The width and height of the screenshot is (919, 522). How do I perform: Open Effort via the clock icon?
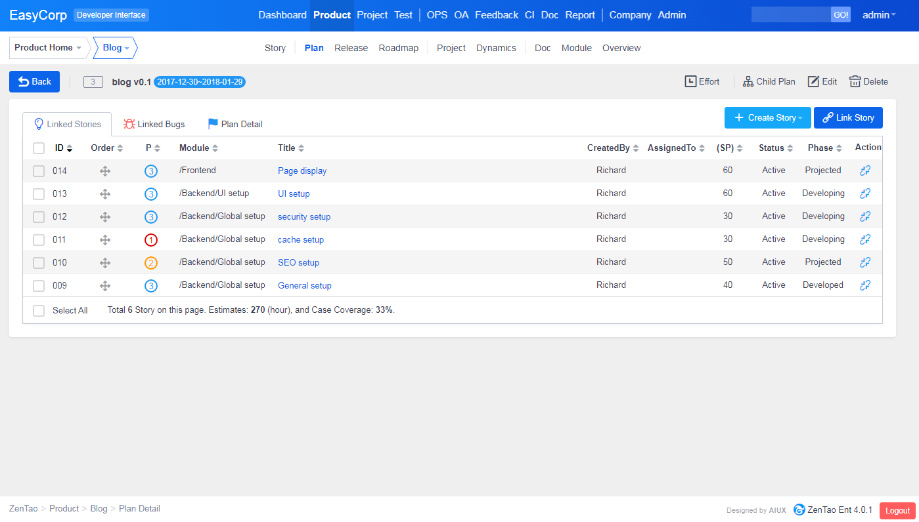[x=690, y=81]
